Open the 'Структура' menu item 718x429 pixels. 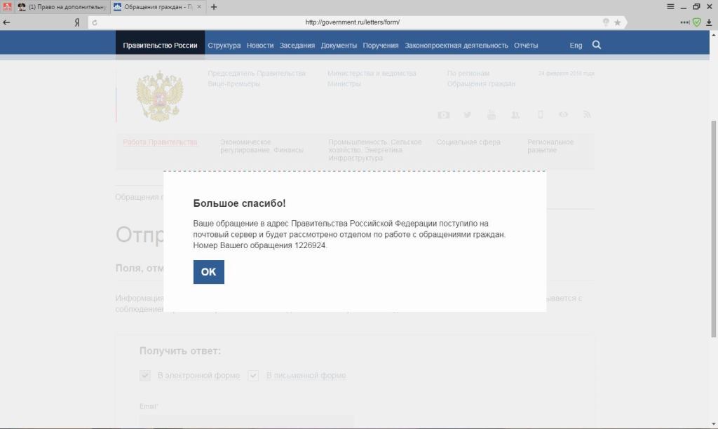(x=224, y=46)
